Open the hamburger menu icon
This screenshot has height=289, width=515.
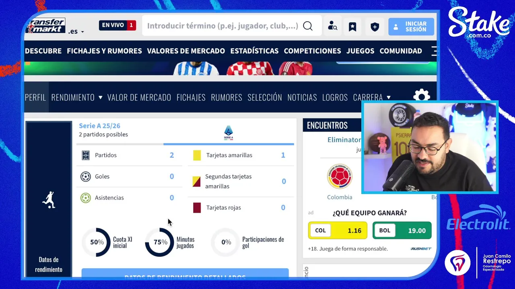434,51
